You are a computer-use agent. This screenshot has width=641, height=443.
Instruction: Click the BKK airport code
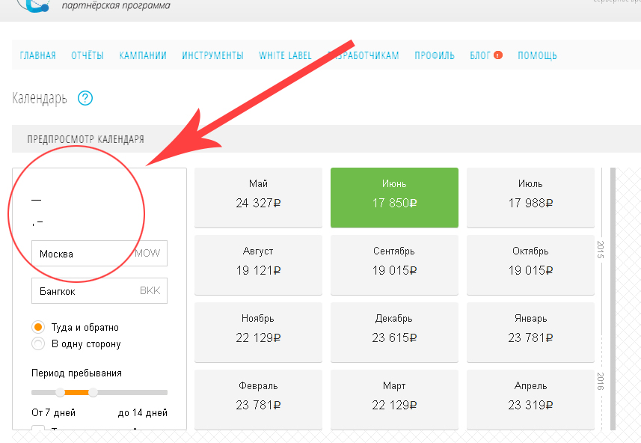[150, 291]
